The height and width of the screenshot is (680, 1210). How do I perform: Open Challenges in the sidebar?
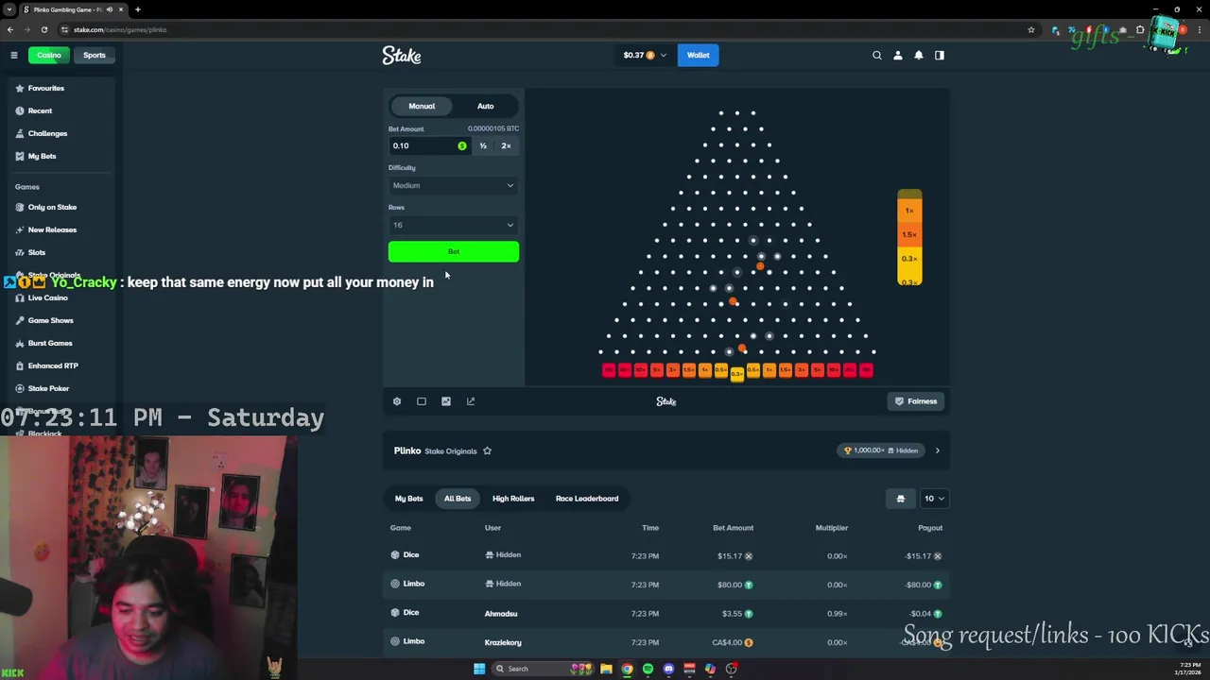point(47,133)
